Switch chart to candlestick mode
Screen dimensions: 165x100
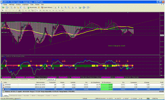(59, 7)
